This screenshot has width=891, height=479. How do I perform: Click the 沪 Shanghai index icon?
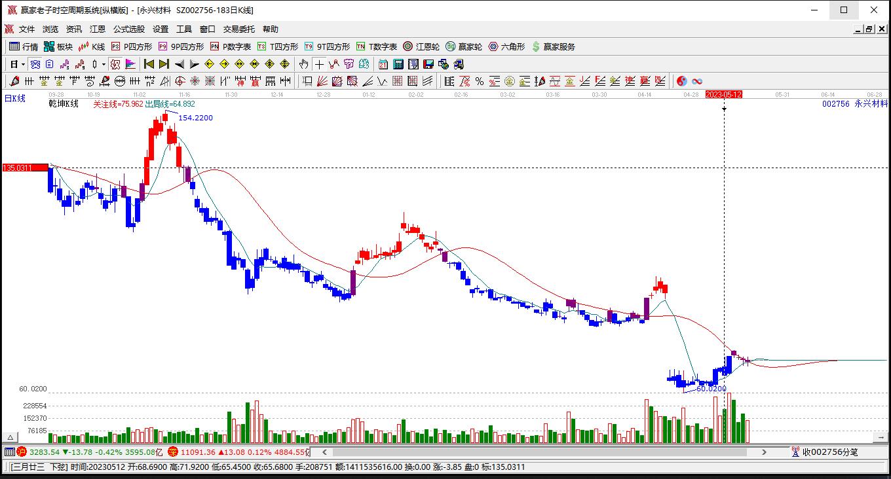click(22, 452)
